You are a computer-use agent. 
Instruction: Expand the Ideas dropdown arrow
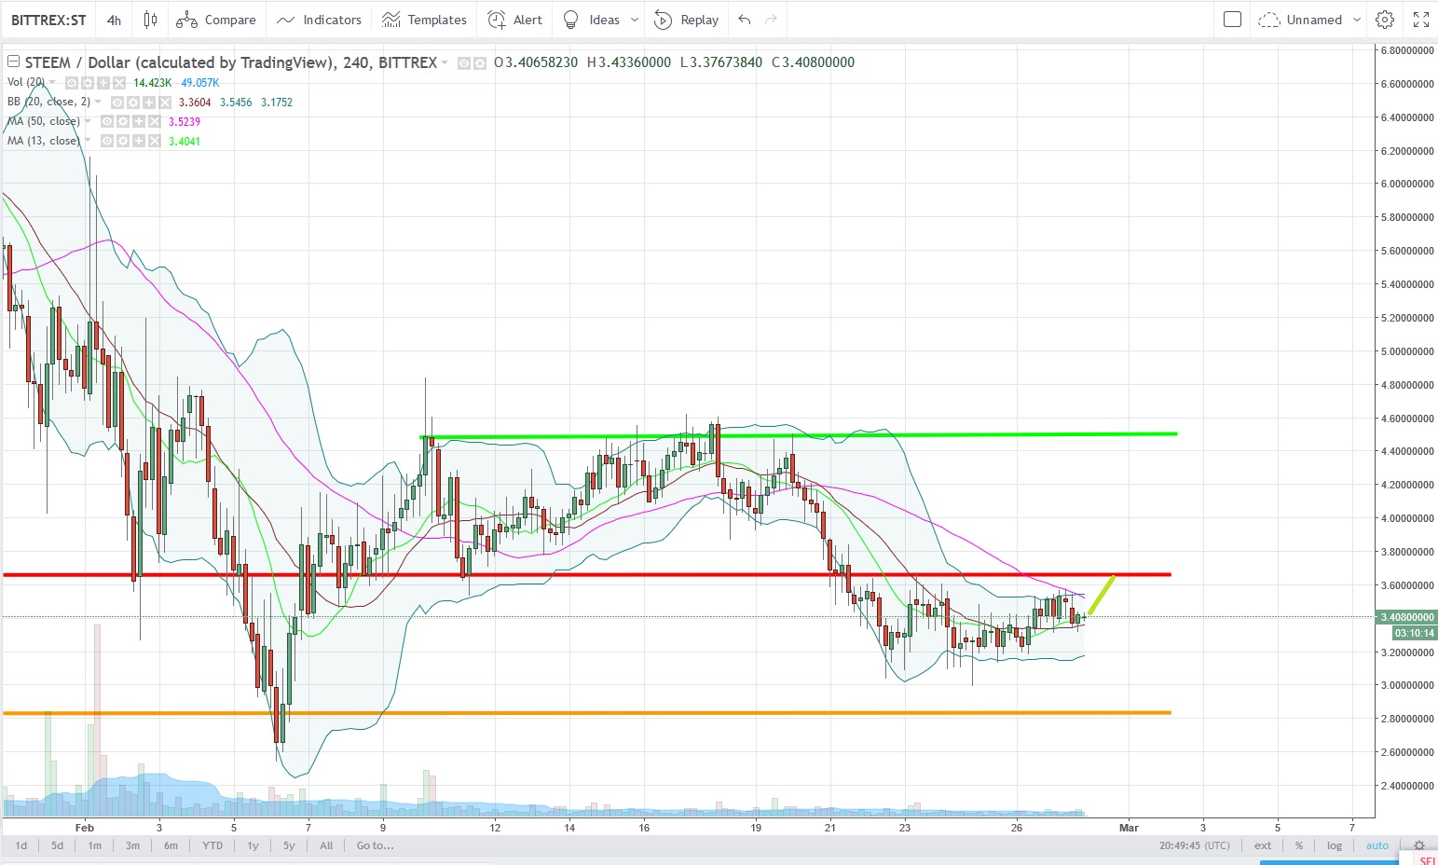635,20
